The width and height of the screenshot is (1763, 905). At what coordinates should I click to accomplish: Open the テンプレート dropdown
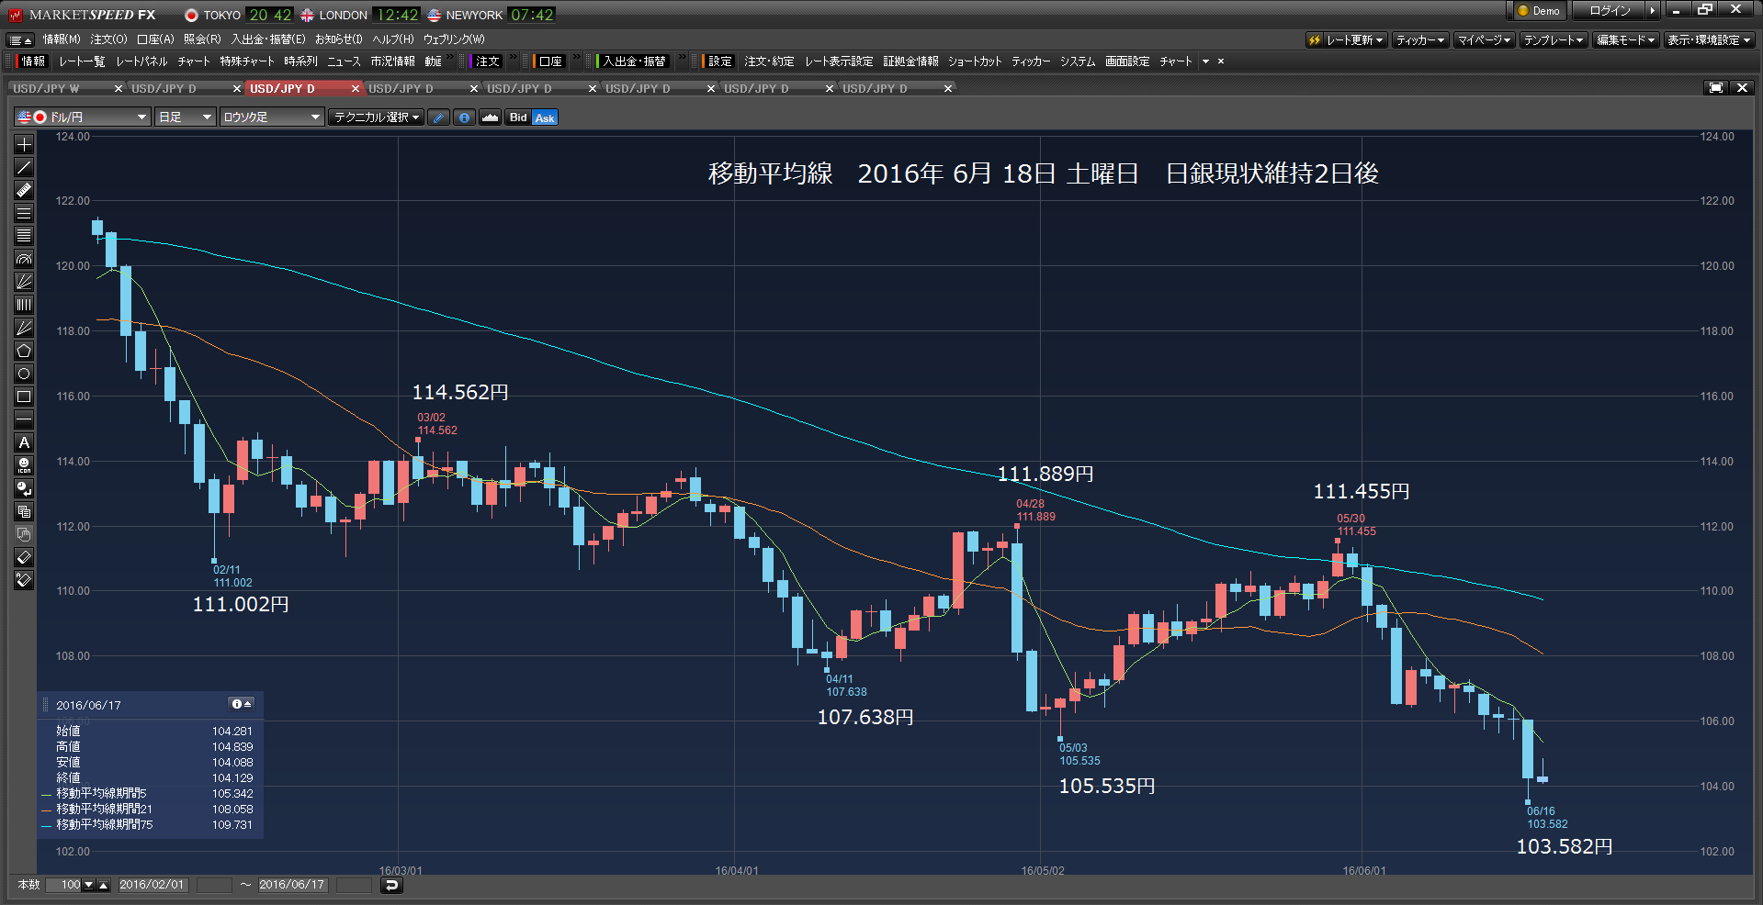click(1554, 39)
